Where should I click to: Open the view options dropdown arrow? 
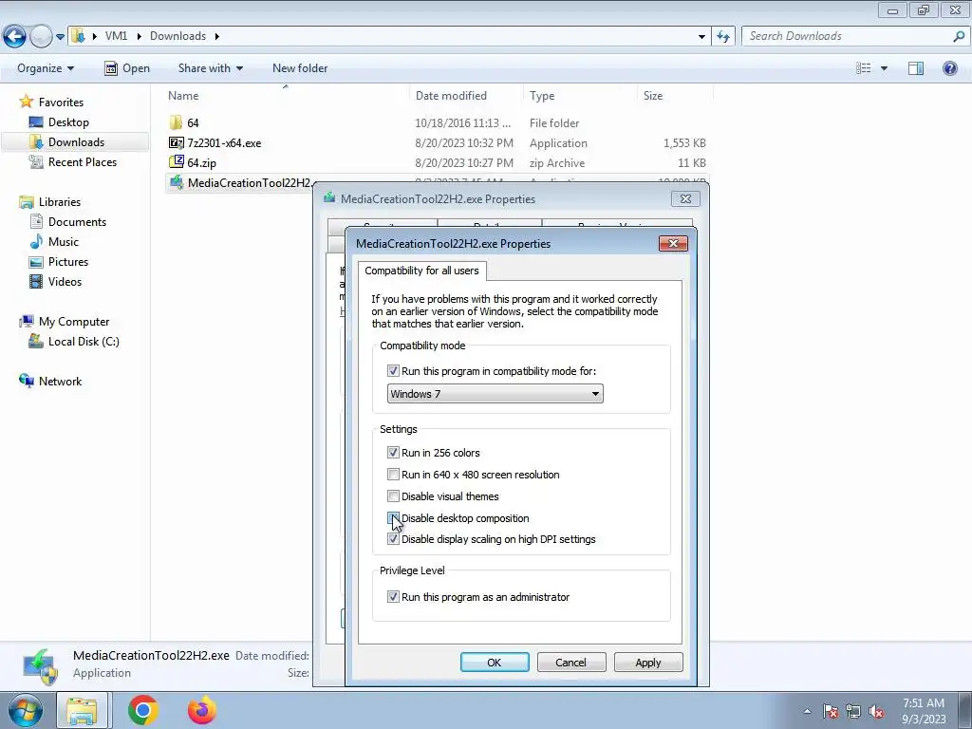coord(884,68)
